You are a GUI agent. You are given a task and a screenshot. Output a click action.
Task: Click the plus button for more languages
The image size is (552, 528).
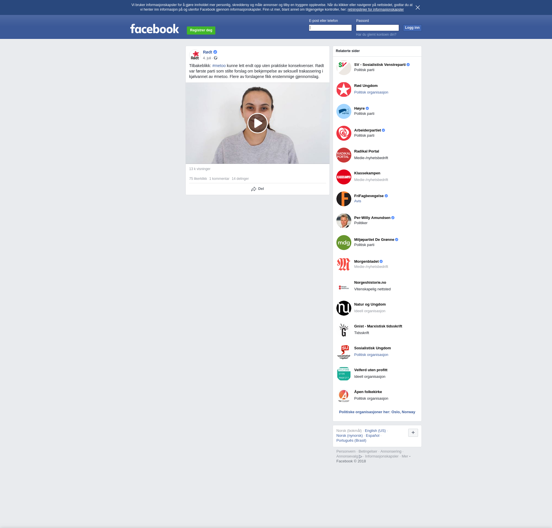(x=413, y=432)
